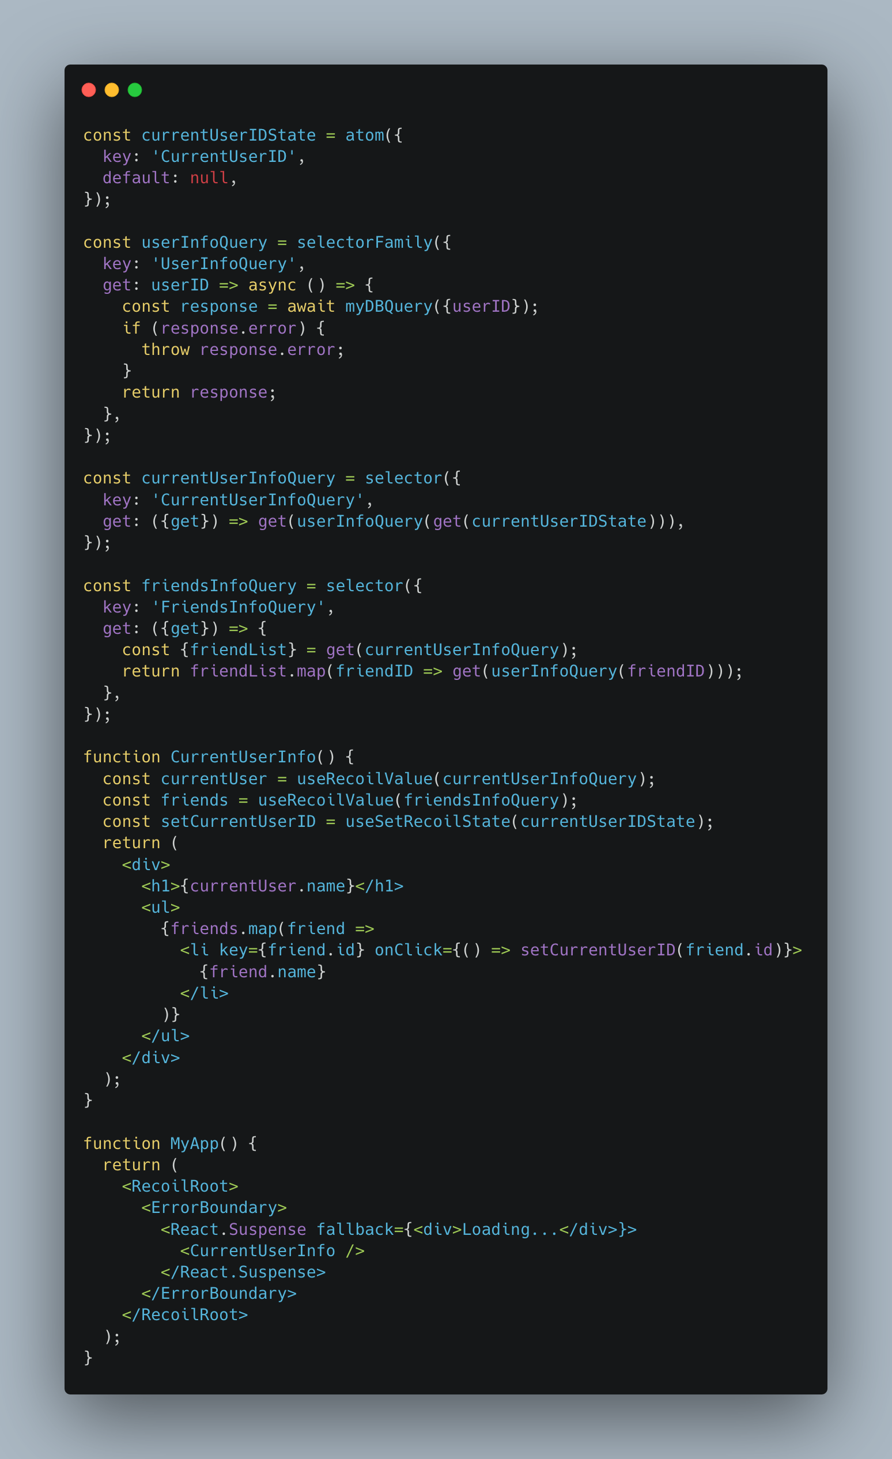
Task: Click the 'UserInfoQuery' key string
Action: coord(224,264)
